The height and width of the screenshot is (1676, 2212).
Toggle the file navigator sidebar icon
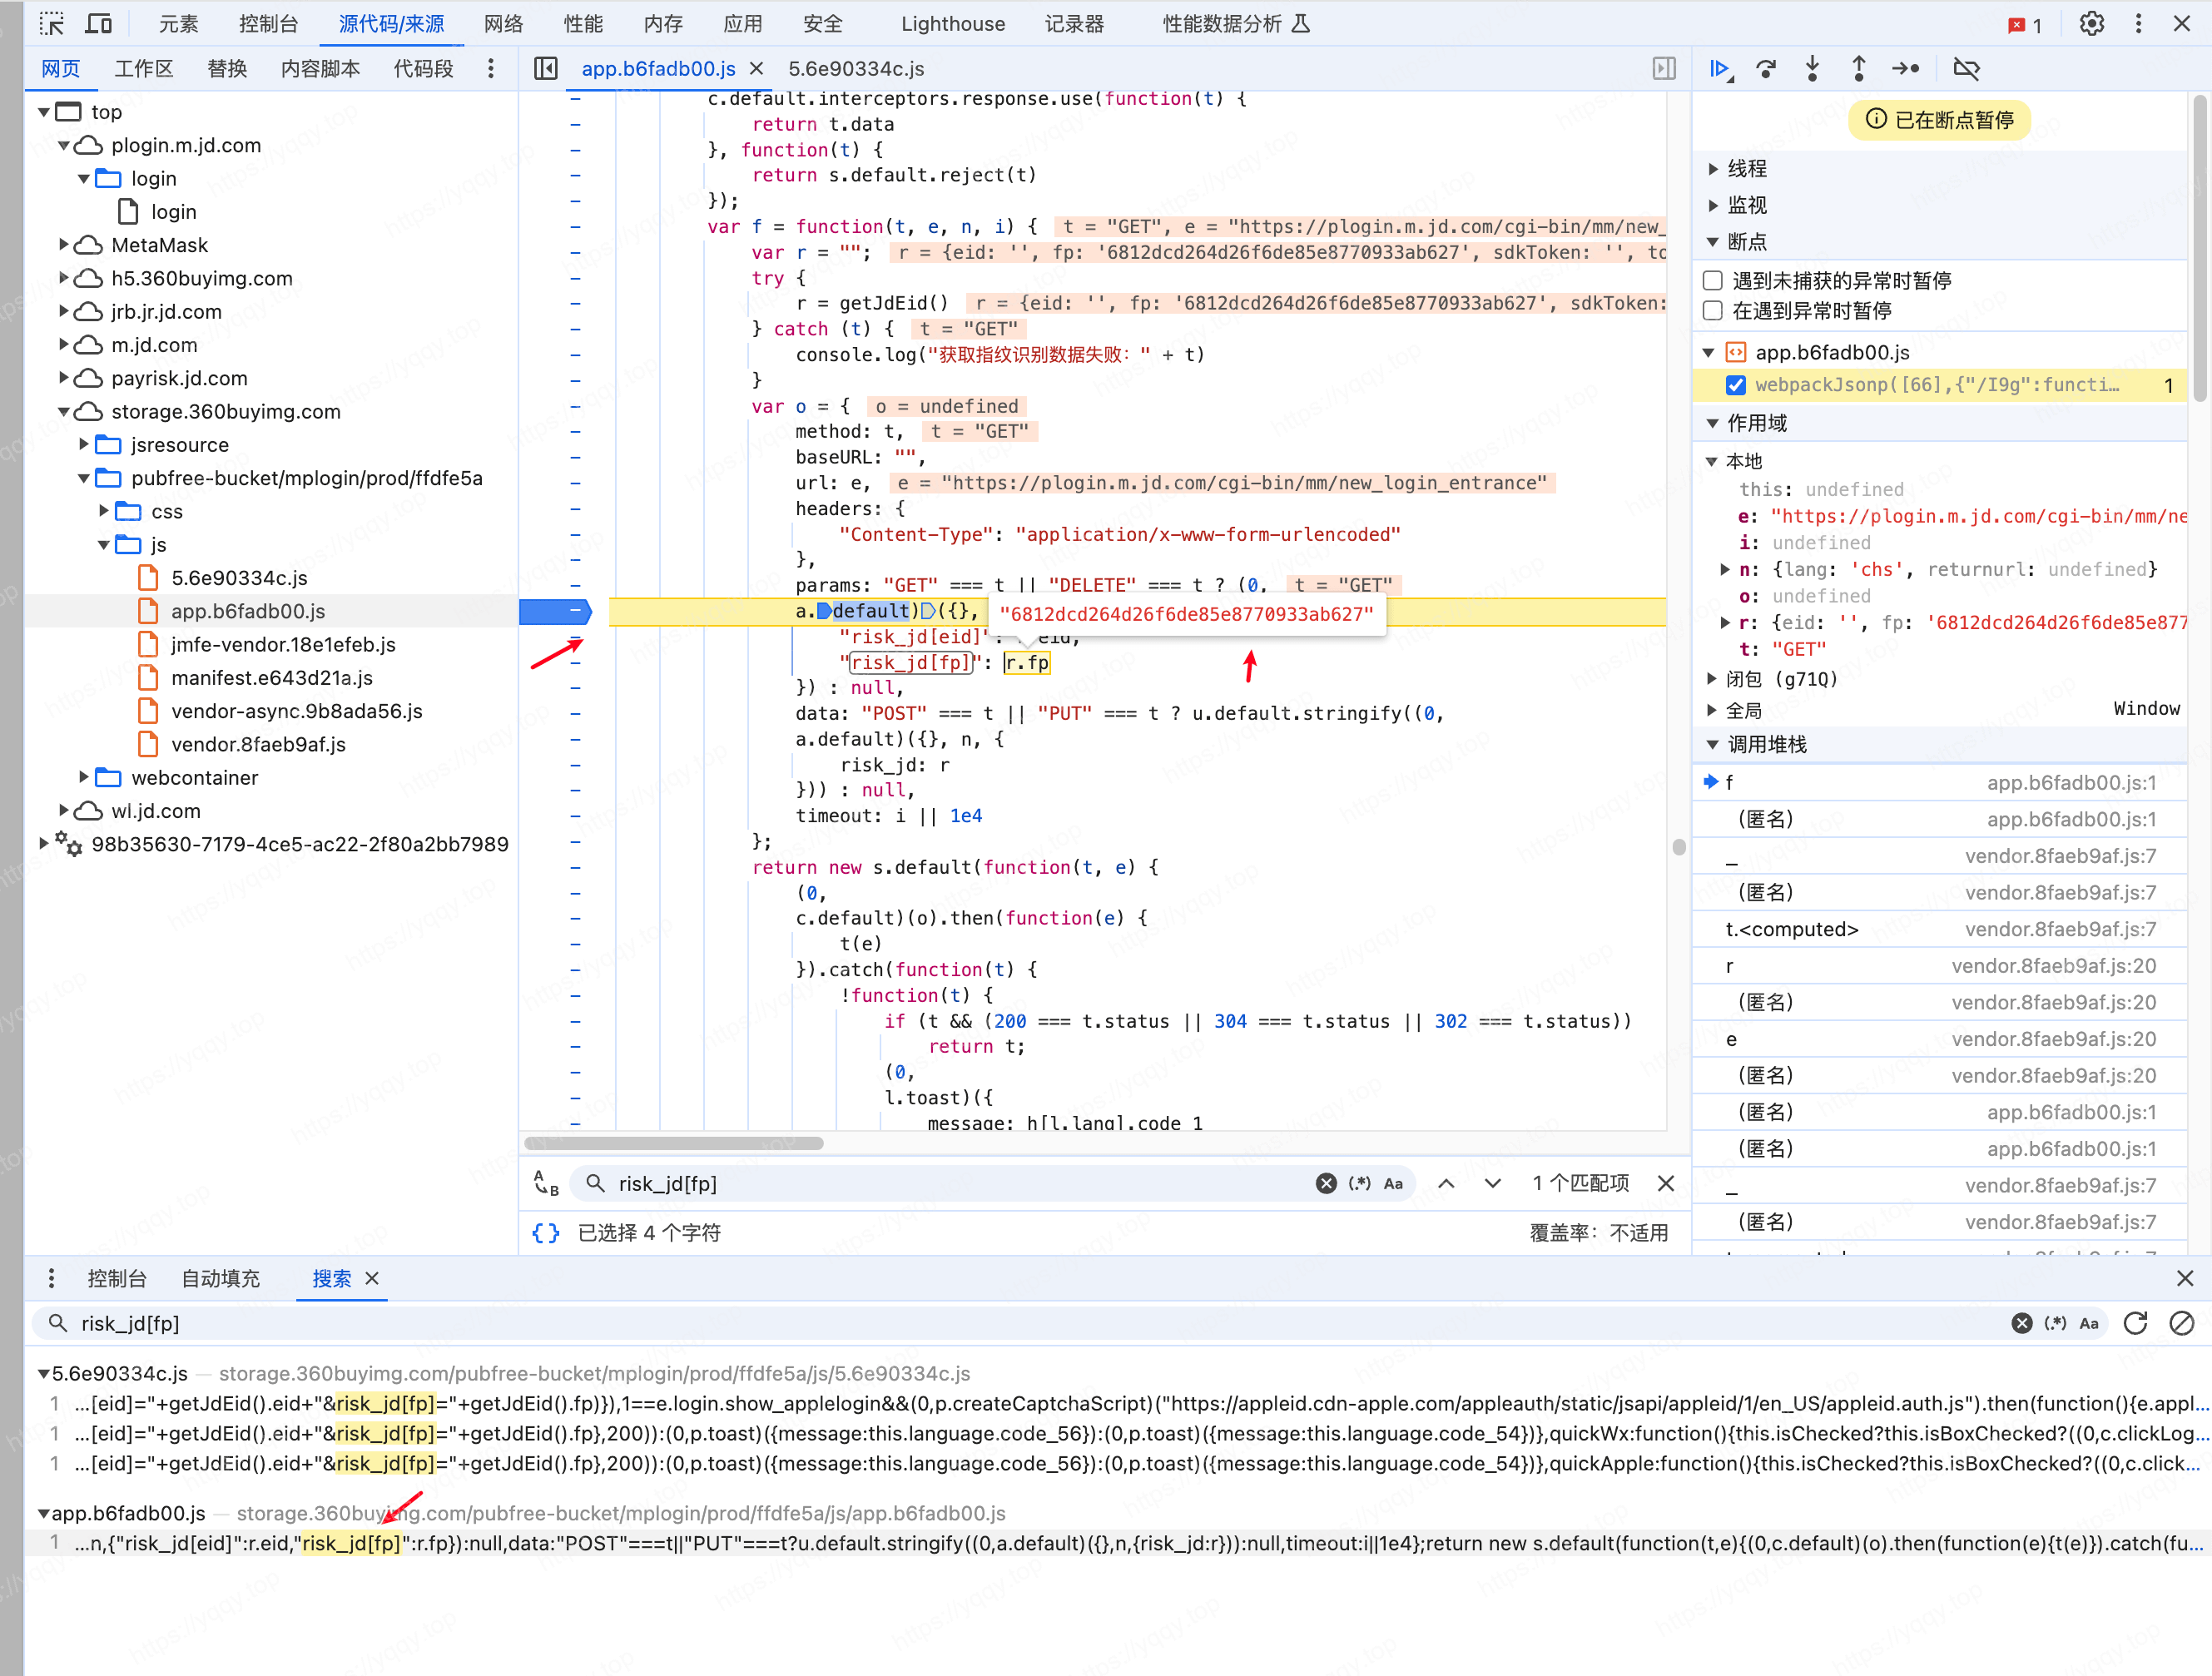[x=545, y=68]
